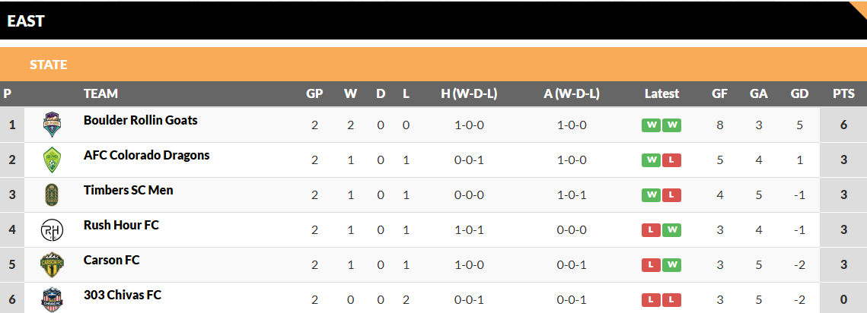Click the 303 Chivas FC badge

(x=52, y=299)
